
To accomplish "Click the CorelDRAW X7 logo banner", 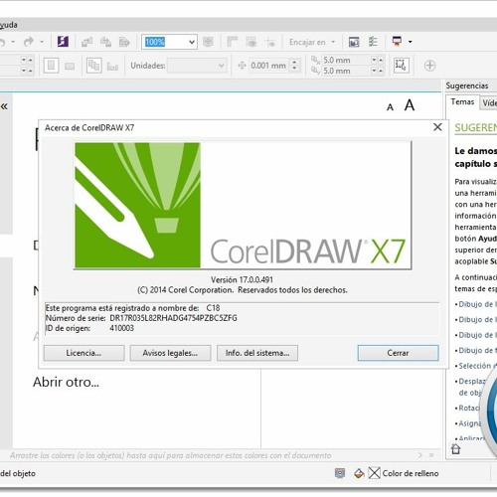I will (243, 206).
